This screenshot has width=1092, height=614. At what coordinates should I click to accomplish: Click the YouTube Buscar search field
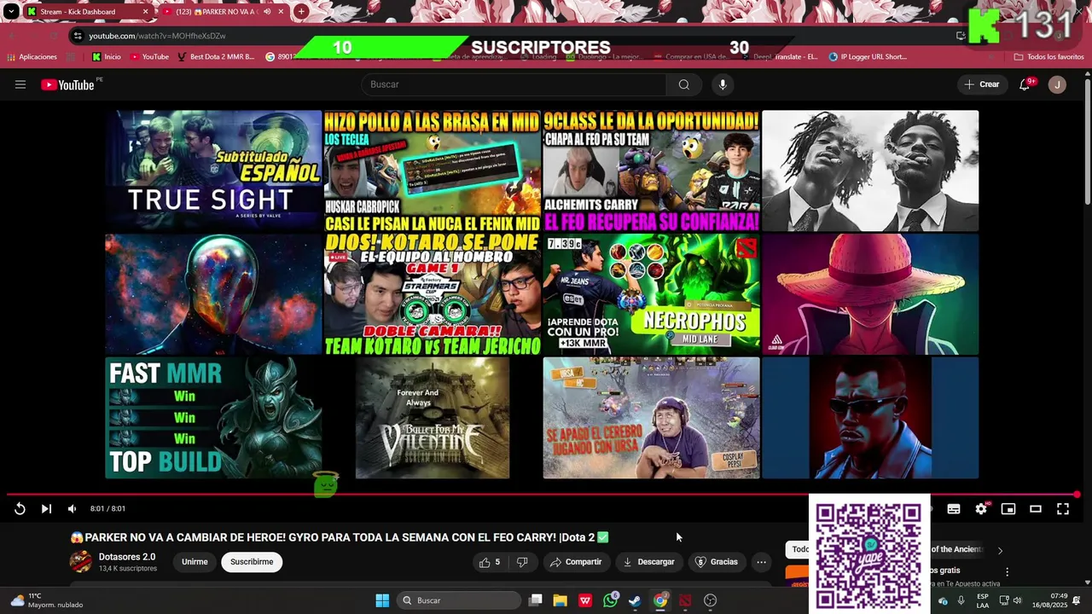[514, 84]
